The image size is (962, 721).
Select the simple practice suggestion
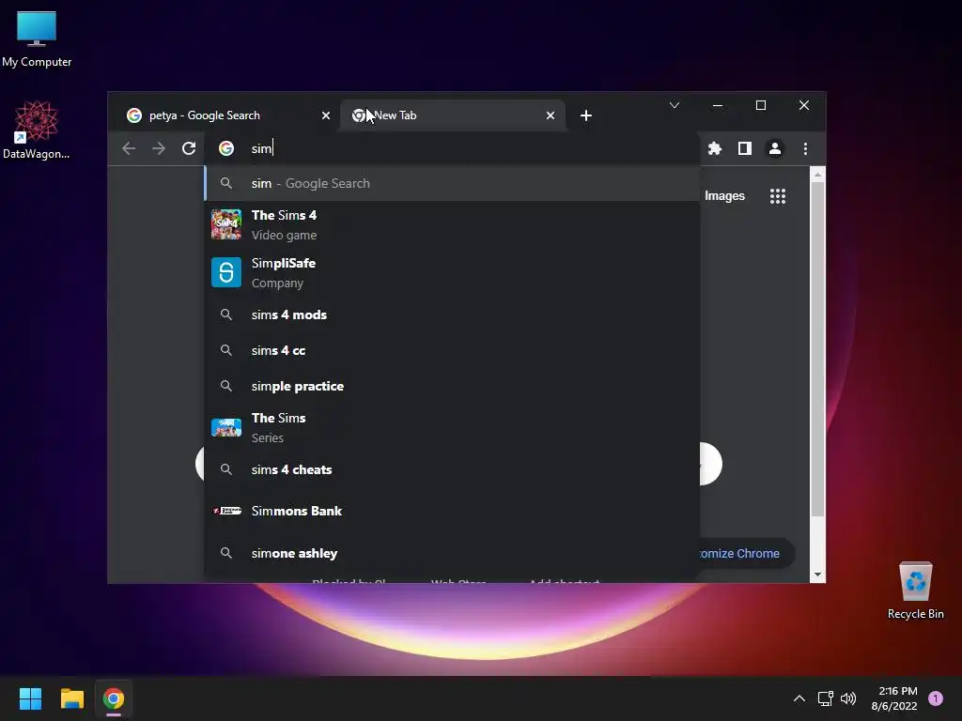pyautogui.click(x=452, y=386)
